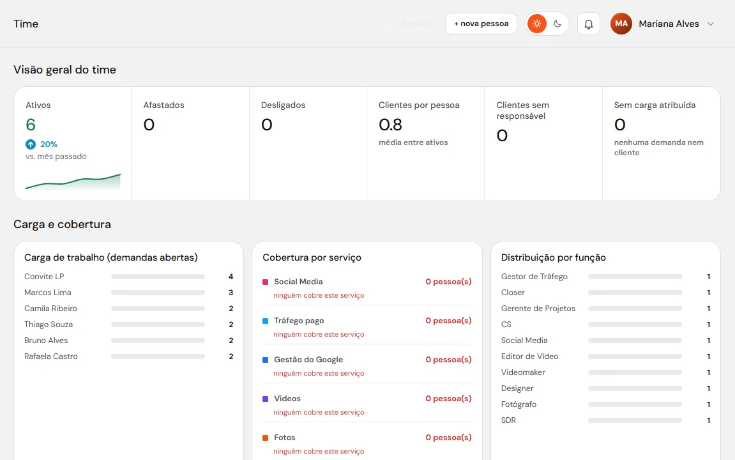
Task: Click 0 pessoa(s) count for Social Media
Action: point(448,282)
